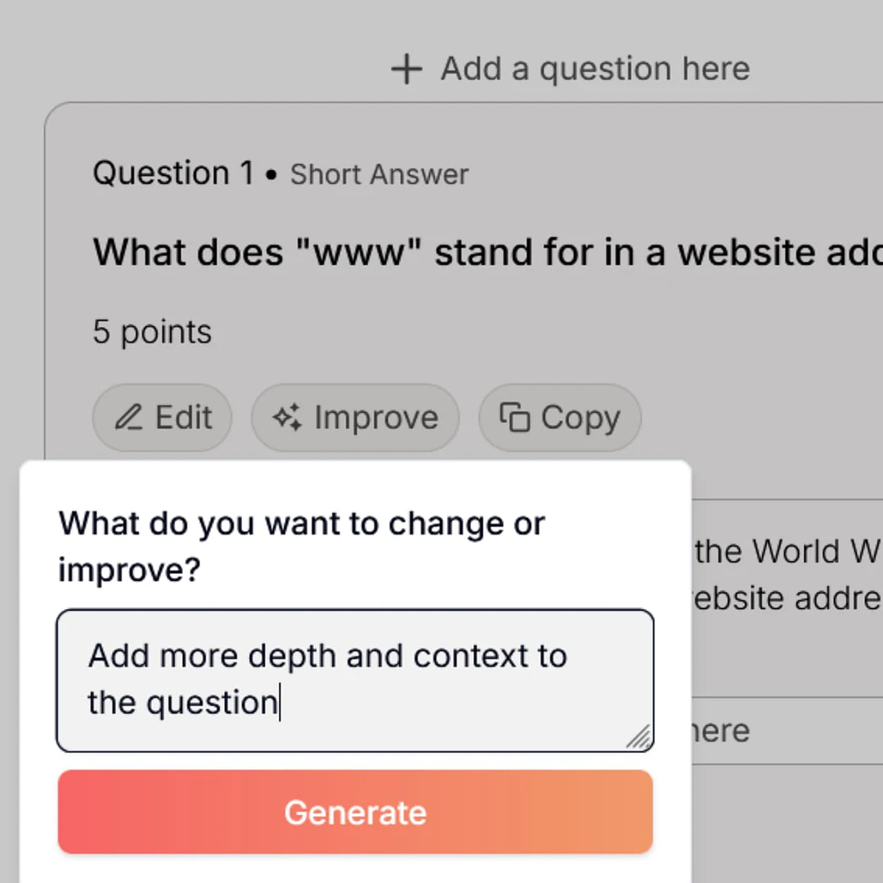Click the overlapping-squares Copy icon

click(514, 418)
